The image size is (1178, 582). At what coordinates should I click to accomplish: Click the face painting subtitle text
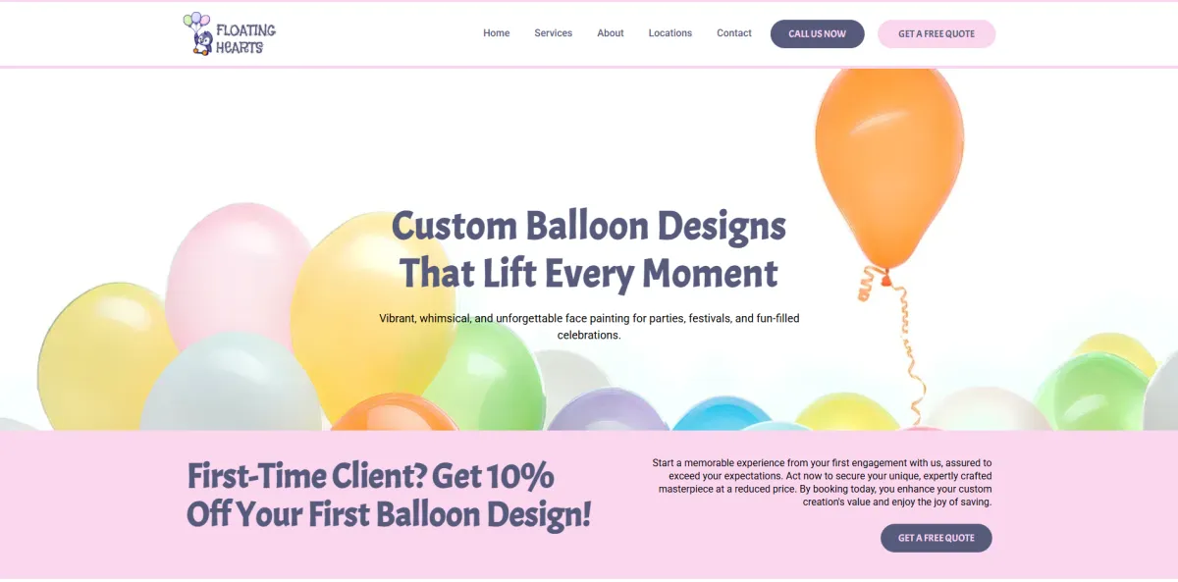tap(589, 327)
